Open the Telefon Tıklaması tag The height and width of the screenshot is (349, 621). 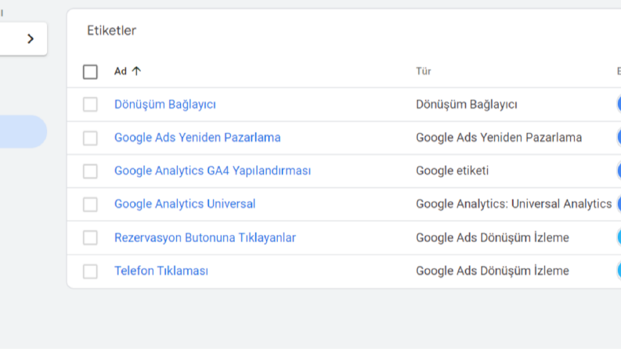point(161,271)
